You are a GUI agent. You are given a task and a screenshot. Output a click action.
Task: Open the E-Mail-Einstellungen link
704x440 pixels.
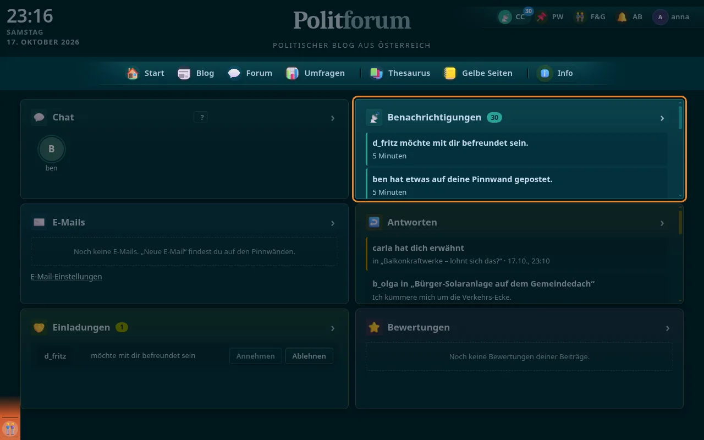coord(67,277)
